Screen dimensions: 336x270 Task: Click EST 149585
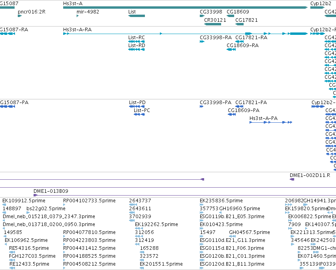pyautogui.click(x=13, y=232)
